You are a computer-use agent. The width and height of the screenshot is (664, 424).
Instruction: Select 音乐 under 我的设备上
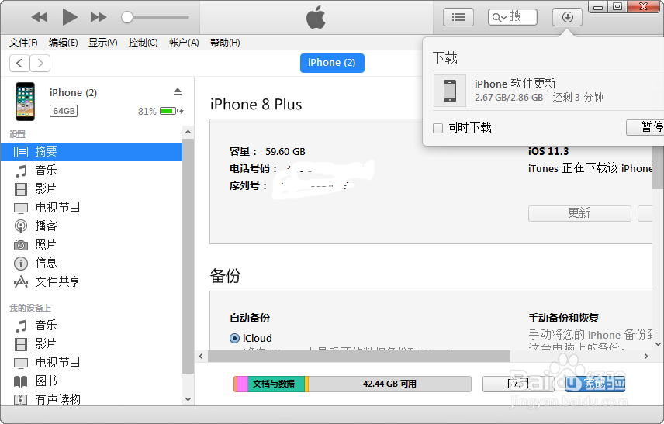coord(92,326)
